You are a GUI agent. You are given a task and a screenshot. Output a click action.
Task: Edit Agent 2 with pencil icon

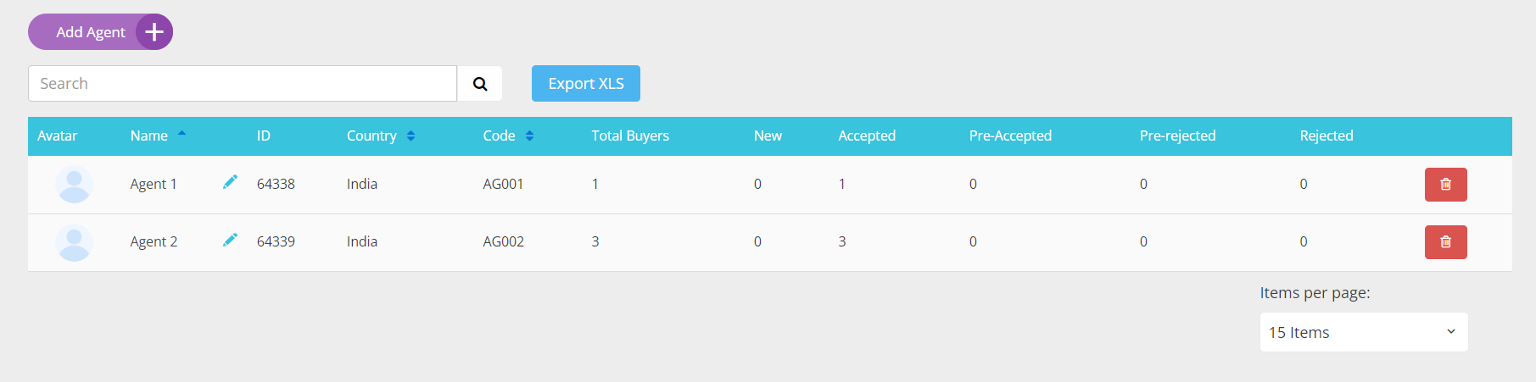click(x=230, y=240)
